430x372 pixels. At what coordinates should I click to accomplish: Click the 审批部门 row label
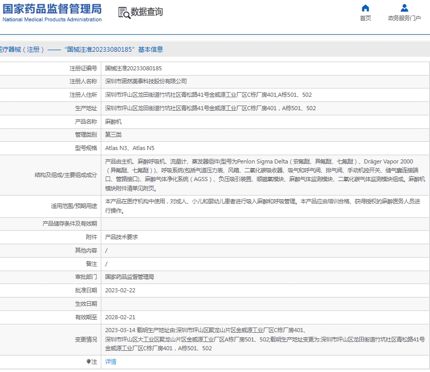86,277
